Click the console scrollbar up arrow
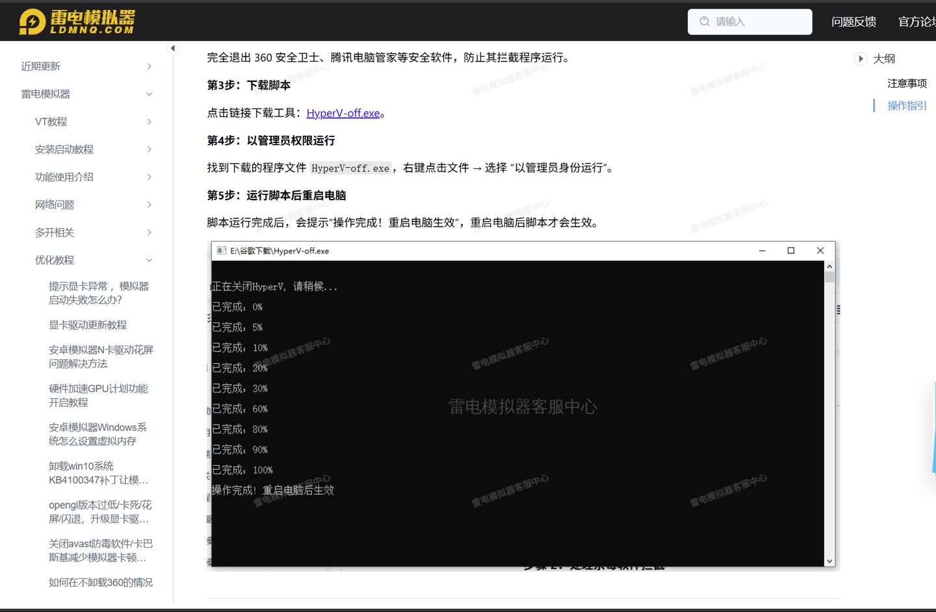Screen dimensions: 936x612 (829, 266)
